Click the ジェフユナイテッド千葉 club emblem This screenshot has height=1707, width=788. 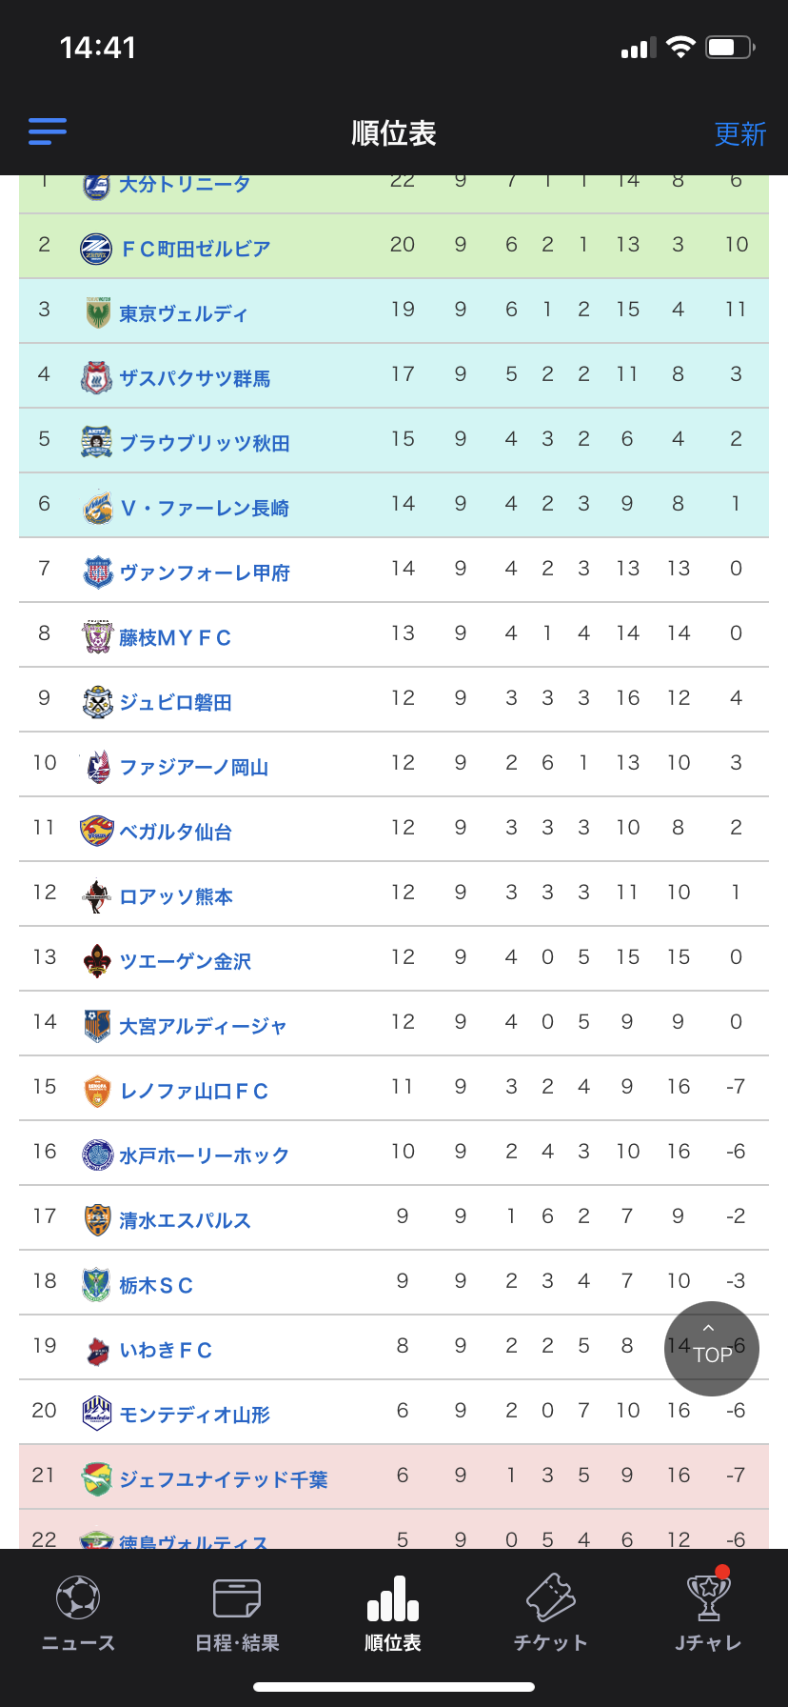[x=97, y=1478]
